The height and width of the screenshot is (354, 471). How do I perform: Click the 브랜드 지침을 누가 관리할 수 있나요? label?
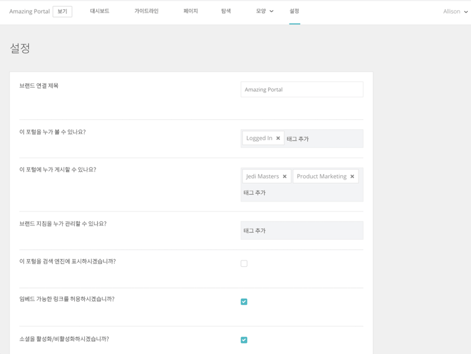(x=63, y=223)
